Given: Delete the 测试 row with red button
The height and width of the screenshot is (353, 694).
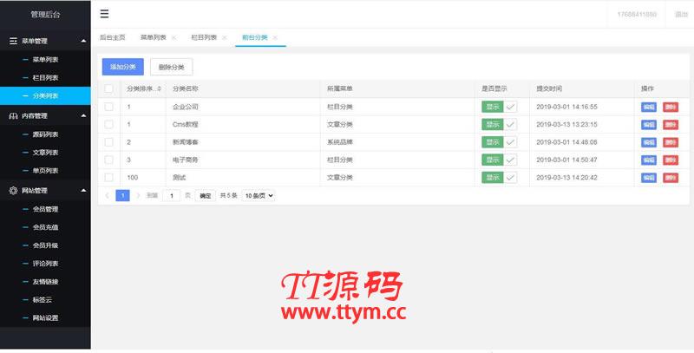Looking at the screenshot, I should [671, 178].
